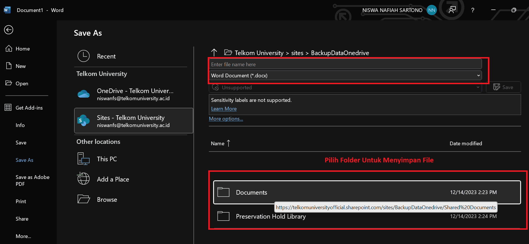Viewport: 529px width, 244px height.
Task: Select the Recent locations entry
Action: [131, 56]
